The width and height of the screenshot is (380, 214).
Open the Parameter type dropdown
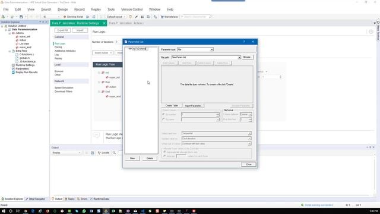click(x=211, y=49)
